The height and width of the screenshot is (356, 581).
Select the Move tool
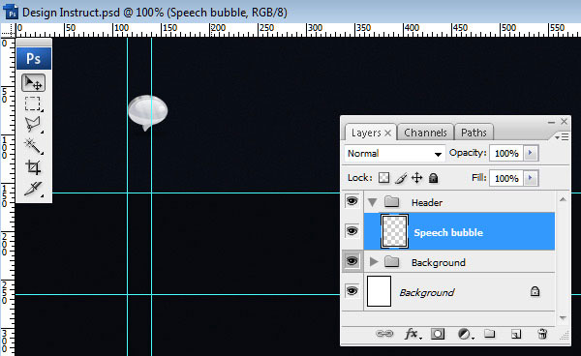[x=33, y=83]
